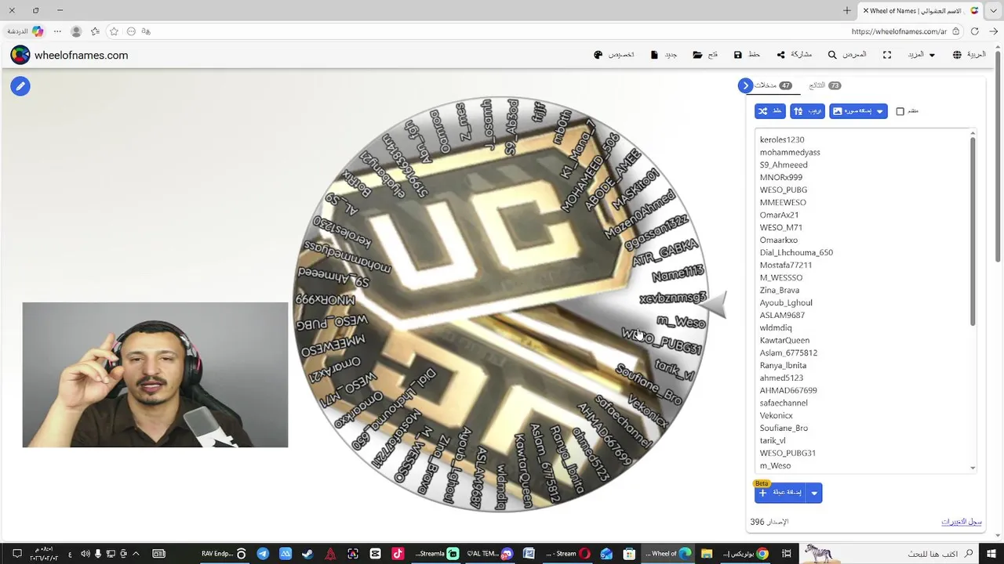Screen dimensions: 1004x564
Task: Share the wheel using the share icon
Action: pyautogui.click(x=780, y=55)
